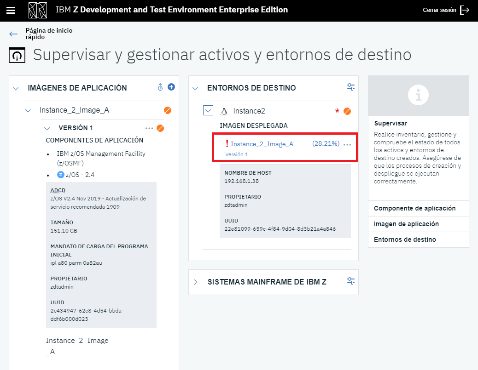This screenshot has width=478, height=370.
Task: Open target environments filter settings icon
Action: point(351,87)
